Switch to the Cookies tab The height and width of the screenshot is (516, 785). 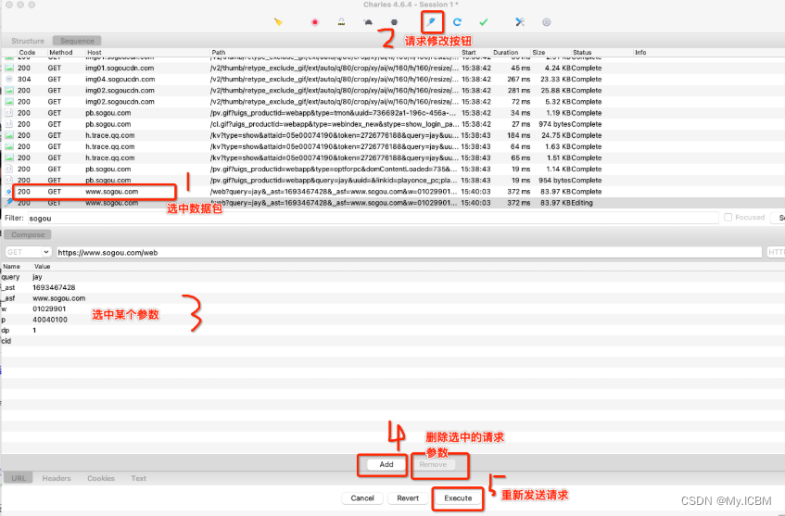pyautogui.click(x=101, y=478)
